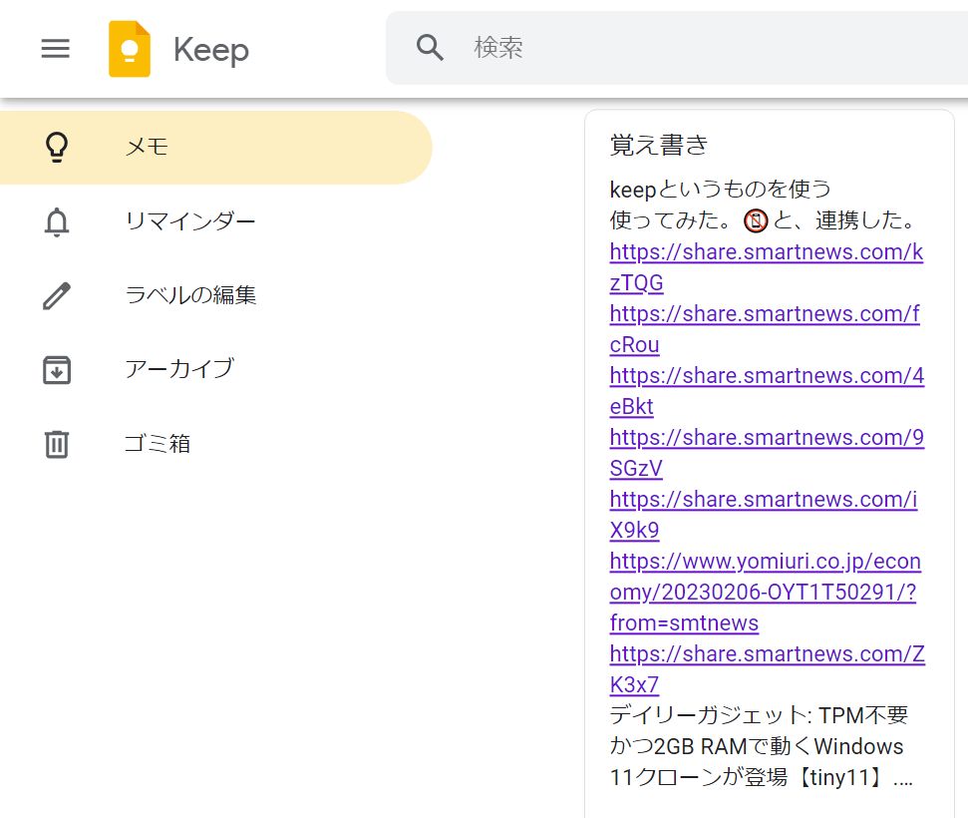Open smartnews link ending fcRou
968x818 pixels.
pos(765,328)
